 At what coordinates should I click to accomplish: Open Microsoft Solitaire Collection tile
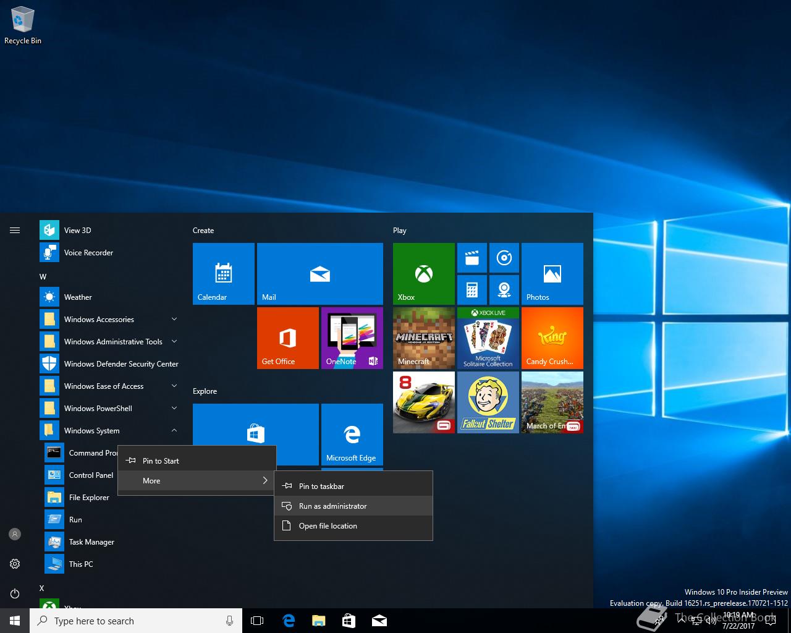click(x=488, y=338)
